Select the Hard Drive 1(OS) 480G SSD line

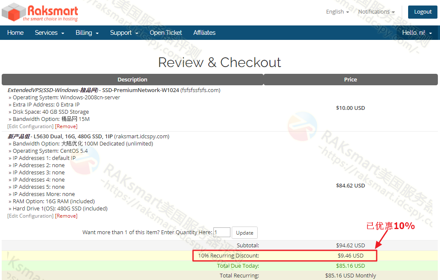(x=58, y=209)
